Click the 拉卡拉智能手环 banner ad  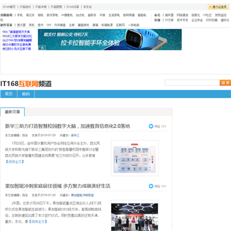(110, 40)
